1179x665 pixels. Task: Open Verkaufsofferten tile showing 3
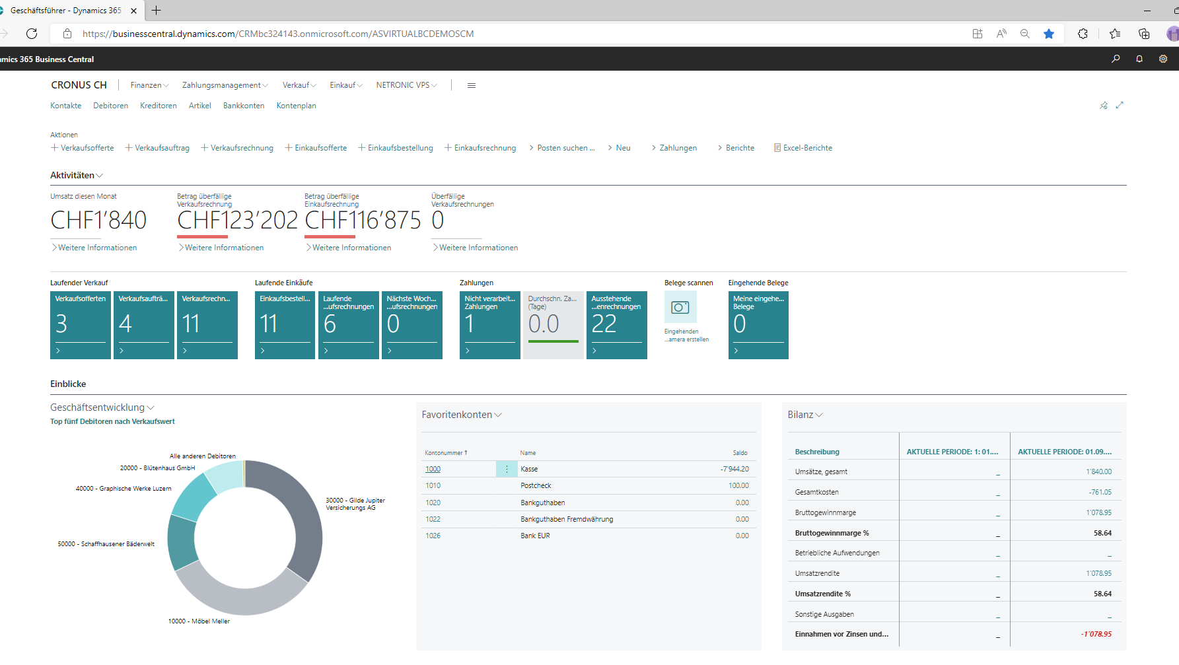81,326
